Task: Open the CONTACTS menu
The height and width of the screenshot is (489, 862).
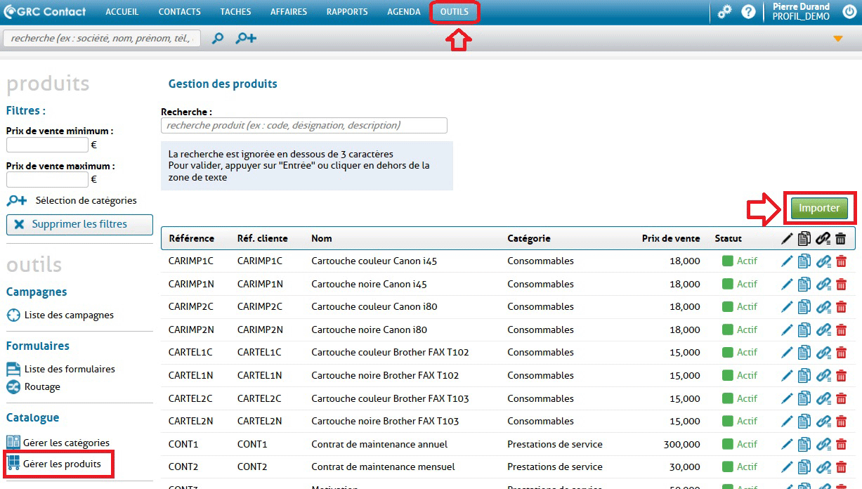Action: [179, 12]
